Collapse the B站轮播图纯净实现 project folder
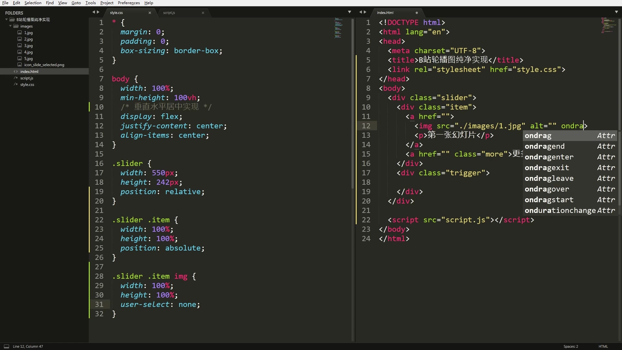The height and width of the screenshot is (350, 622). point(6,19)
